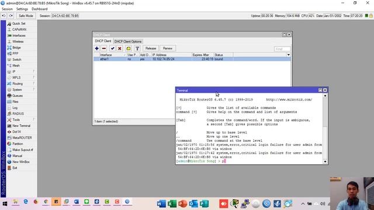Expand MPLS submenu
Screen dimensions: 374x210
pos(16,78)
